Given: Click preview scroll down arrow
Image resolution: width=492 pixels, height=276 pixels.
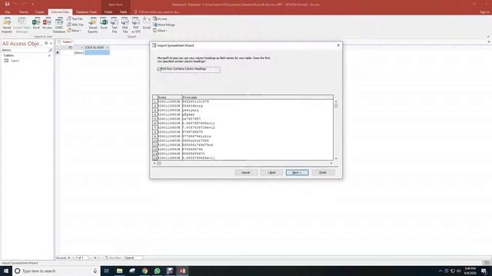Looking at the screenshot, I should pyautogui.click(x=336, y=159).
